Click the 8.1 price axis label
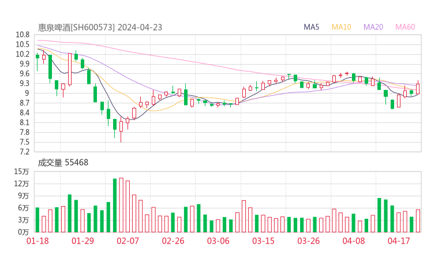Viewport: 427px width, 254px height. [24, 122]
